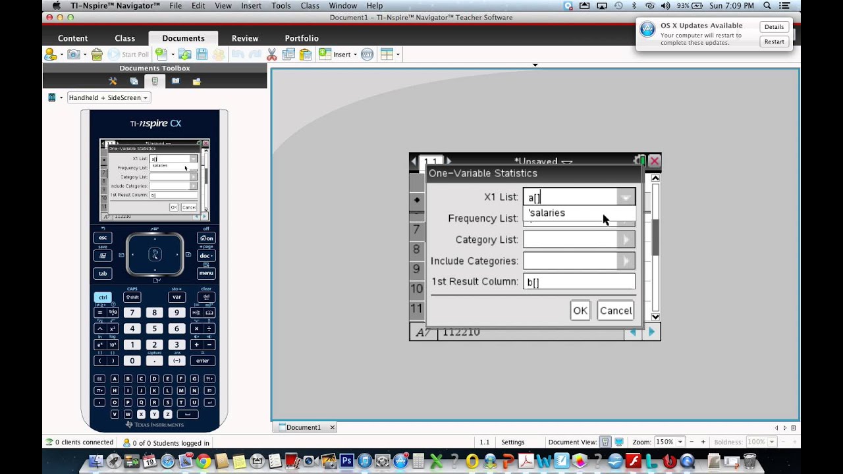
Task: Click the Open Document folder icon
Action: pos(185,55)
